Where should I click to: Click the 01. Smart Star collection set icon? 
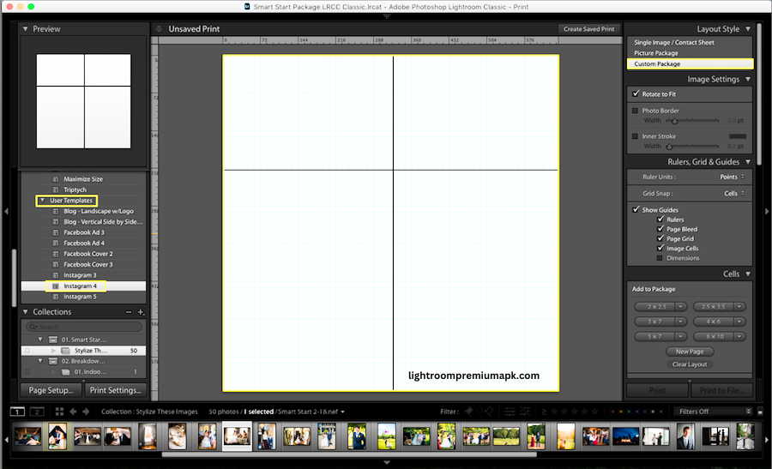click(53, 340)
